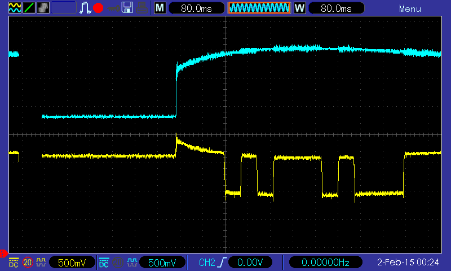Screen dimensions: 451x271
Task: Open the Menu in top bar
Action: pos(410,8)
